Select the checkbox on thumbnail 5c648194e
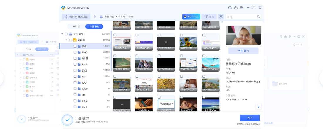Screen dimensions: 323x134 (x=115, y=35)
